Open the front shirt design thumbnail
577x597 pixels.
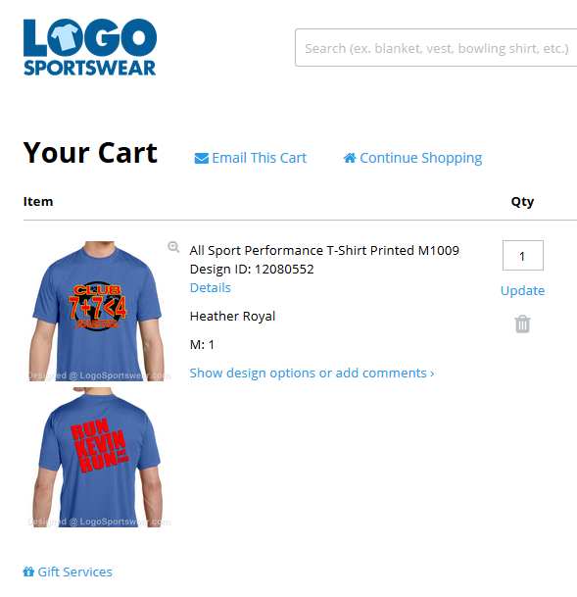(98, 311)
